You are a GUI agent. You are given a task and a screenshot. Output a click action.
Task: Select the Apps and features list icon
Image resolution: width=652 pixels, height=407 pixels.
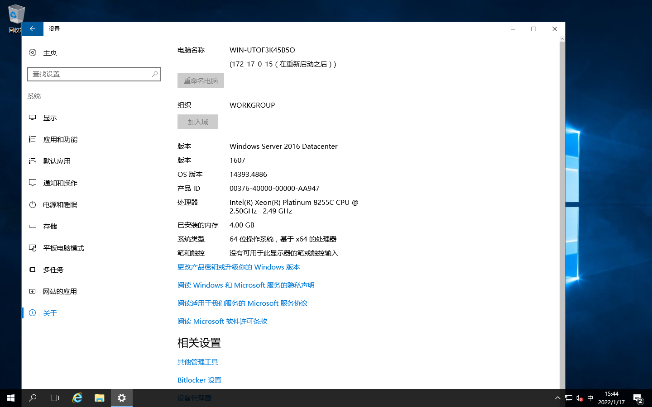click(x=33, y=139)
